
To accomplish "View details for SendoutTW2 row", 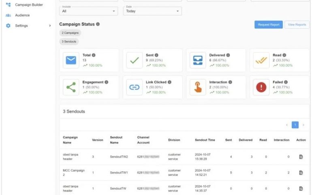I will click(301, 157).
